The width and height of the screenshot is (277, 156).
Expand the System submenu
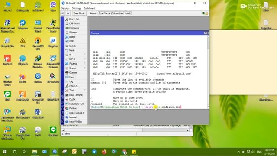[76, 68]
